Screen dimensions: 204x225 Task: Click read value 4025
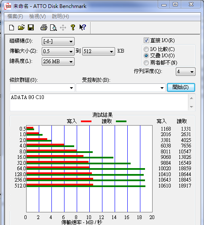(x=186, y=140)
